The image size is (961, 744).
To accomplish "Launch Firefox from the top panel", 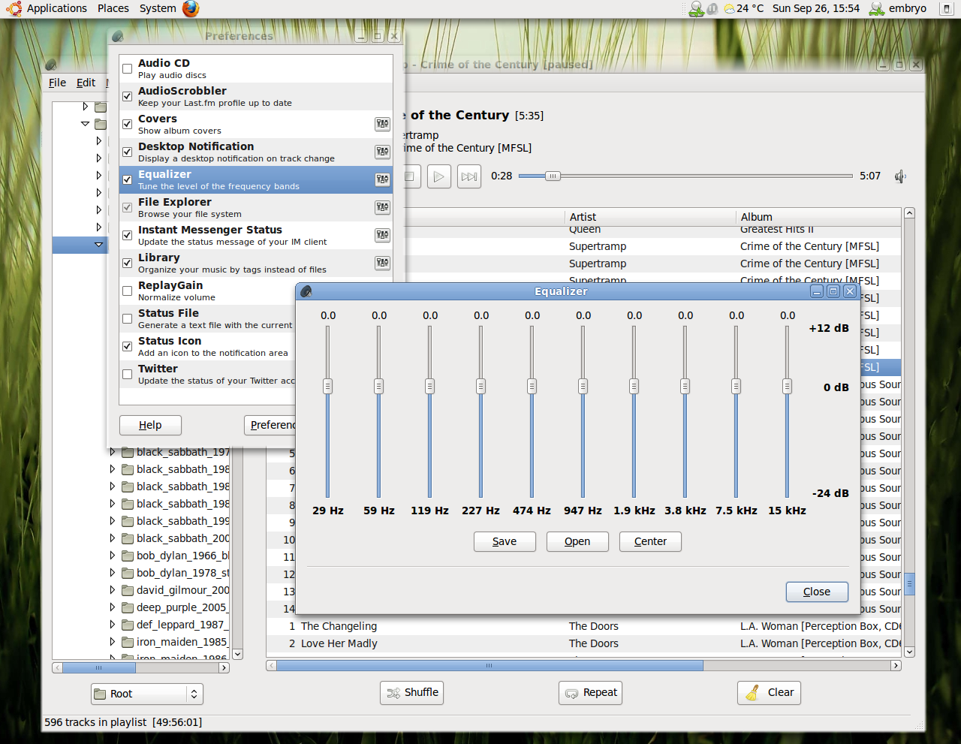I will tap(191, 8).
